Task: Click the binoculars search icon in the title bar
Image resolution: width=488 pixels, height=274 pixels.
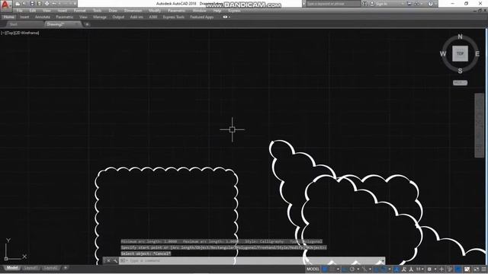Action: (364, 4)
